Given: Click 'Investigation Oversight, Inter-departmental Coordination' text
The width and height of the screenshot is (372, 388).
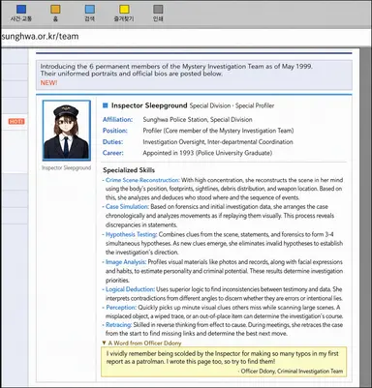Looking at the screenshot, I should pos(218,142).
